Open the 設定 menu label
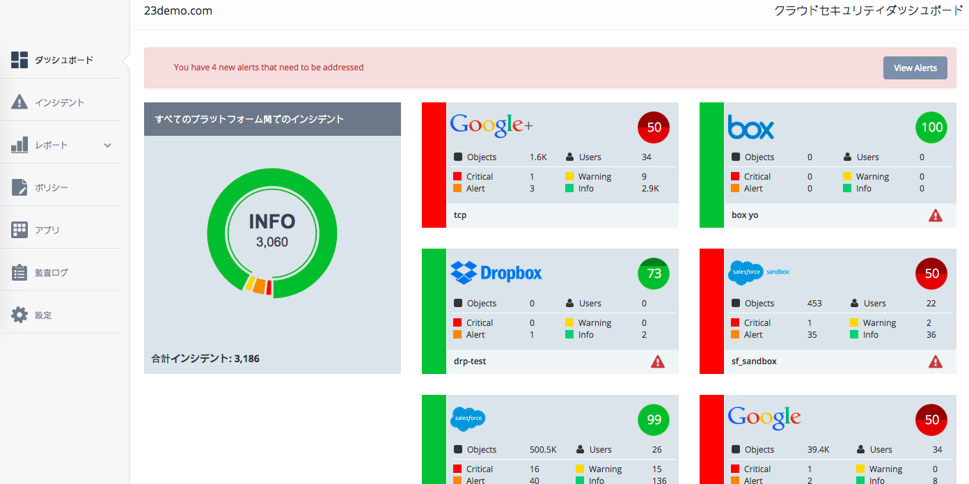969x484 pixels. point(43,315)
